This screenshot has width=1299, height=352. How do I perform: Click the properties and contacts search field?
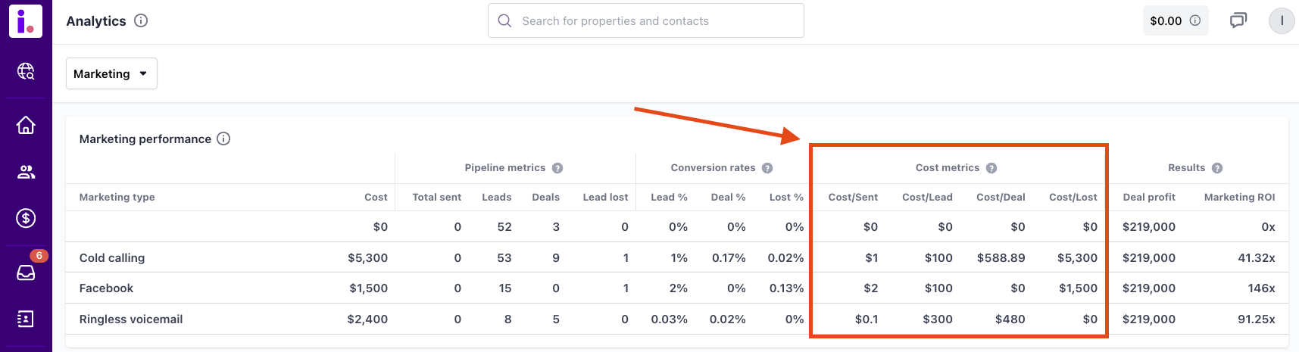[x=645, y=20]
